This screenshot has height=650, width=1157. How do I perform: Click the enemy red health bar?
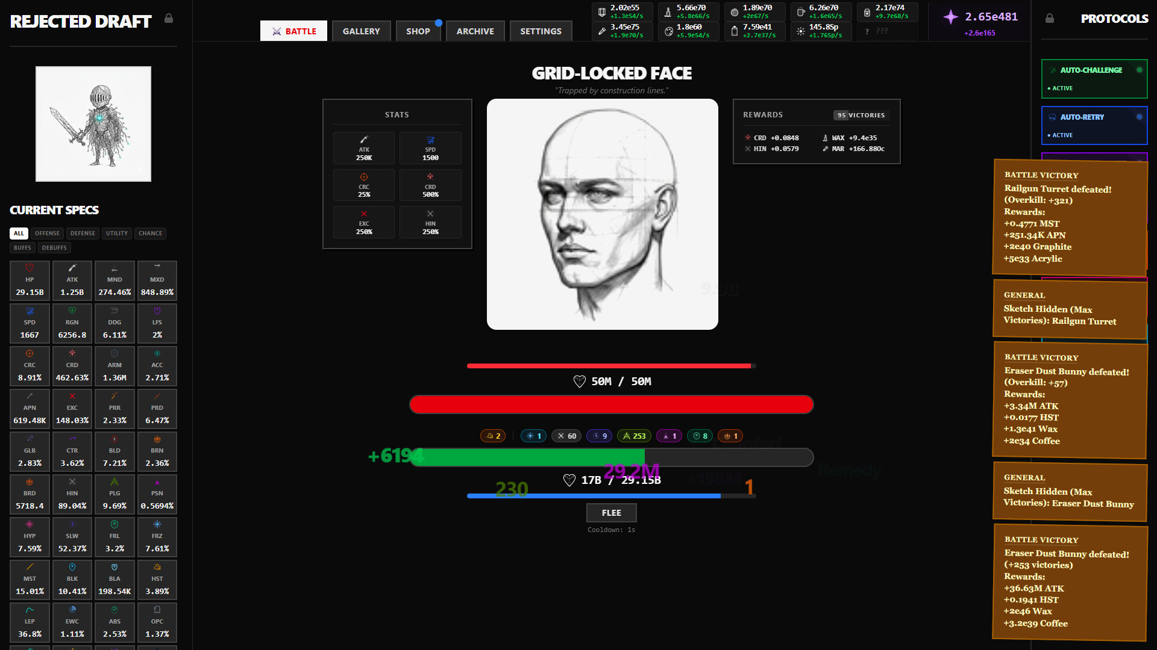point(611,404)
